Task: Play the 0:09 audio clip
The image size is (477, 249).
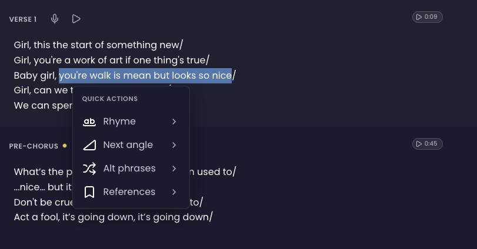Action: click(427, 17)
